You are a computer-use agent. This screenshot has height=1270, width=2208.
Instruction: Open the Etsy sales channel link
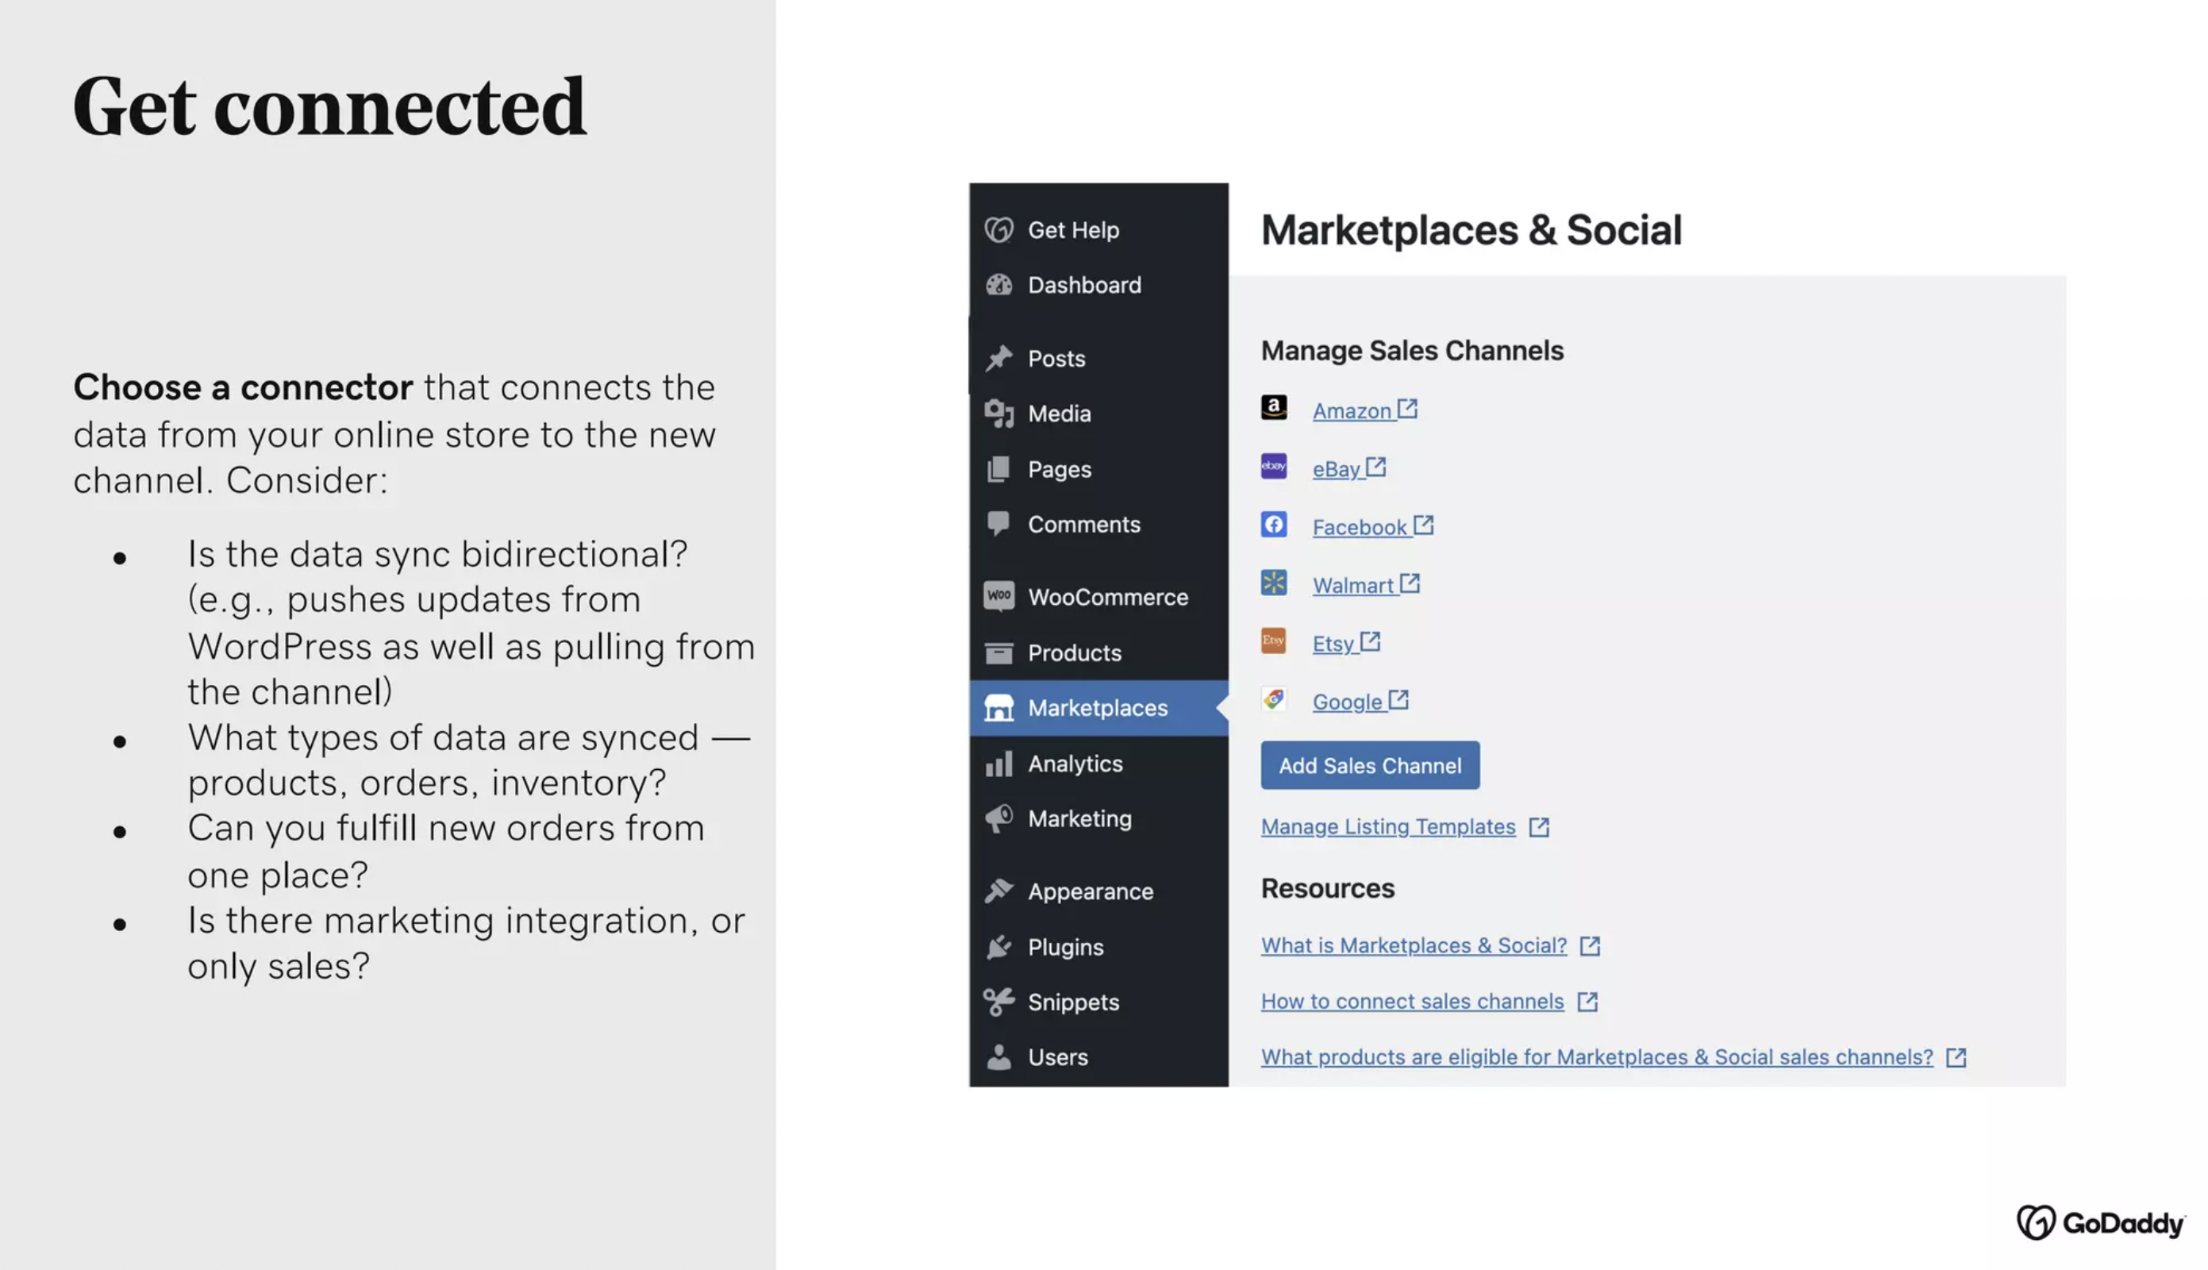pyautogui.click(x=1345, y=643)
